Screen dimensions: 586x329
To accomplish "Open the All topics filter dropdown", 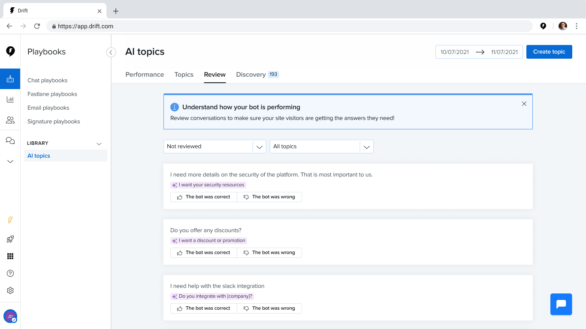I will coord(322,147).
